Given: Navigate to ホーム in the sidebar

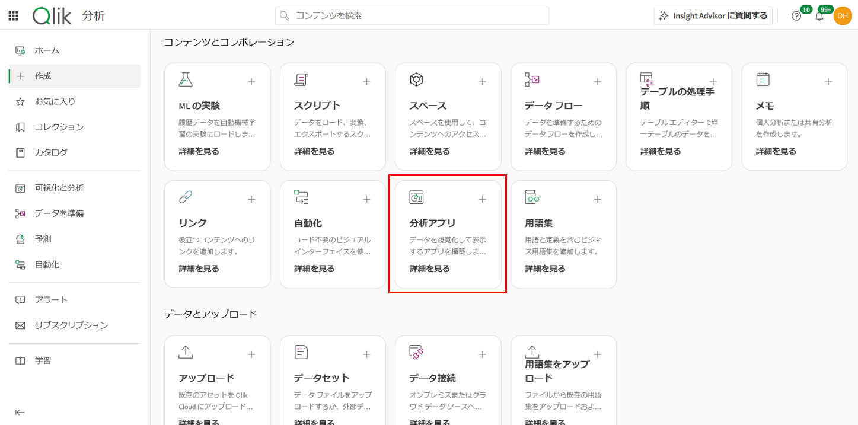Looking at the screenshot, I should 44,50.
